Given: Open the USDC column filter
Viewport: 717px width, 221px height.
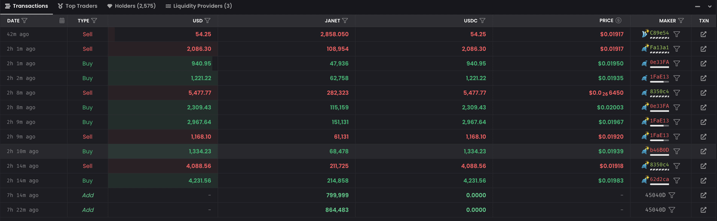Looking at the screenshot, I should click(483, 20).
